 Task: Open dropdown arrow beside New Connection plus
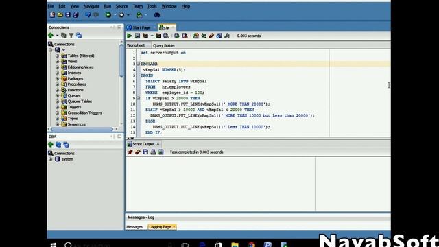57,36
